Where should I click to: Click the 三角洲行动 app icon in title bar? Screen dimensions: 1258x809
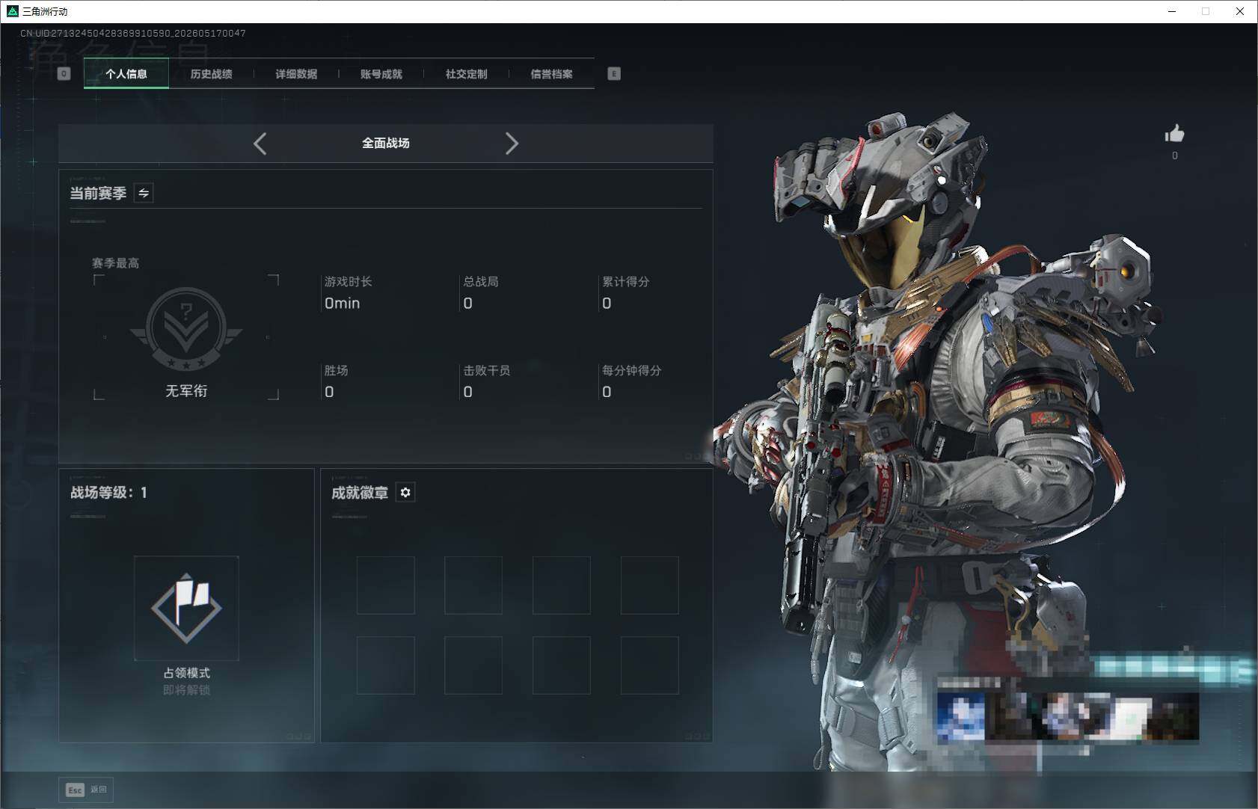click(12, 11)
